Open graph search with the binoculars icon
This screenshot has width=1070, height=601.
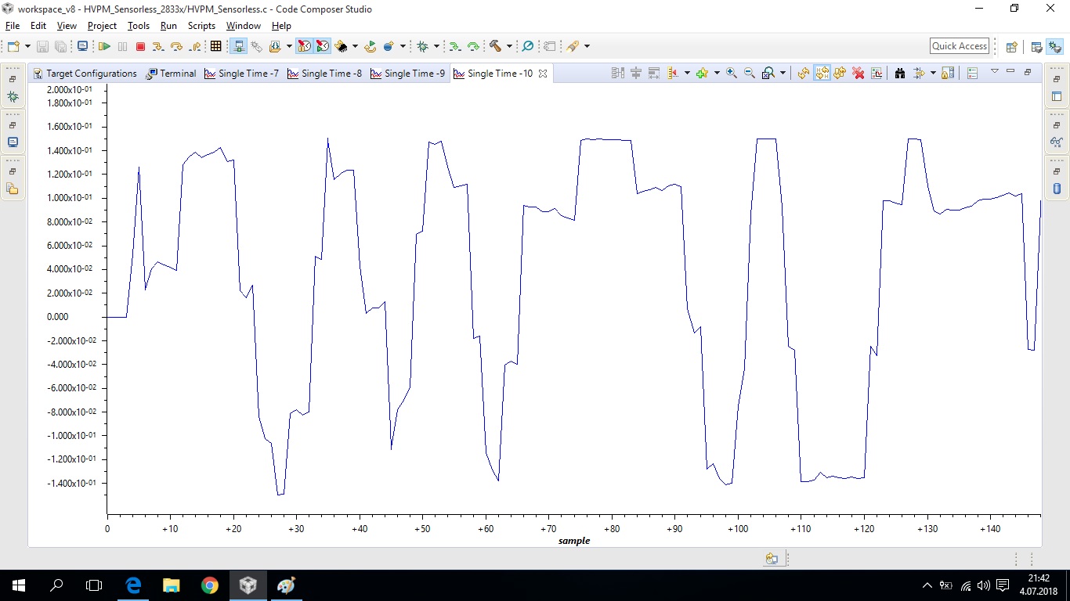899,73
